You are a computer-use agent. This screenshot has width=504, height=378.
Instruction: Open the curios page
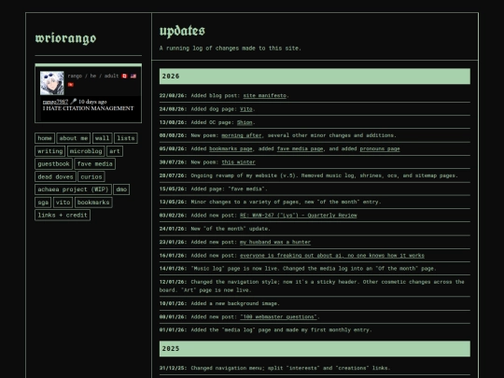[x=91, y=176]
